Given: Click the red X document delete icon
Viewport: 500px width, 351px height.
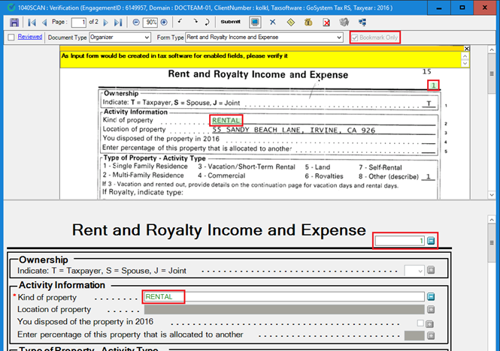Looking at the screenshot, I should 326,22.
